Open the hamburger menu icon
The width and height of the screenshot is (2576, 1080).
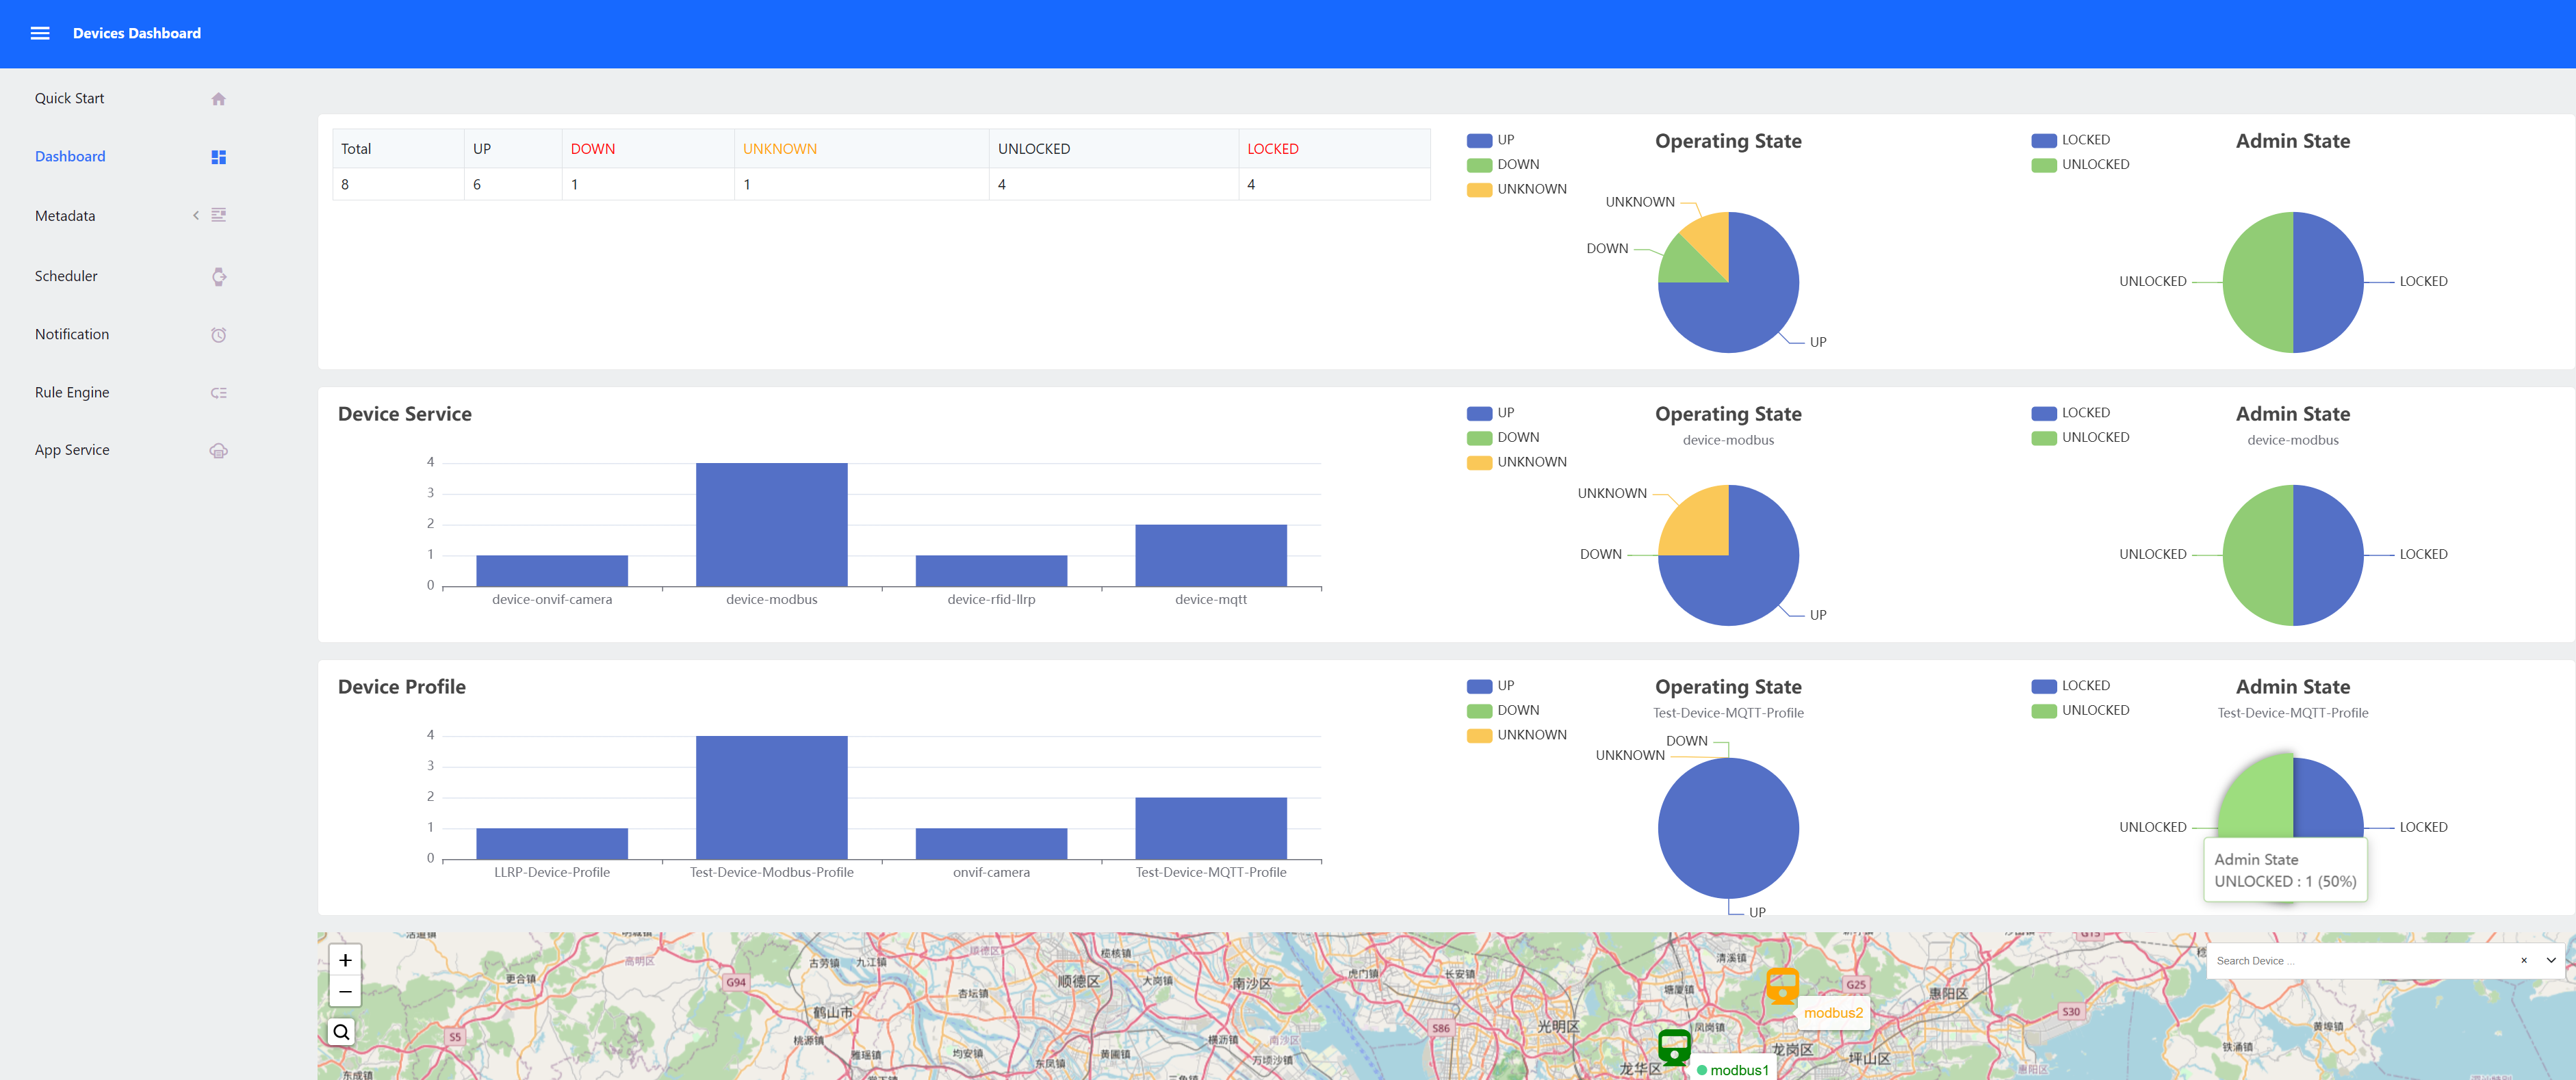[x=40, y=33]
